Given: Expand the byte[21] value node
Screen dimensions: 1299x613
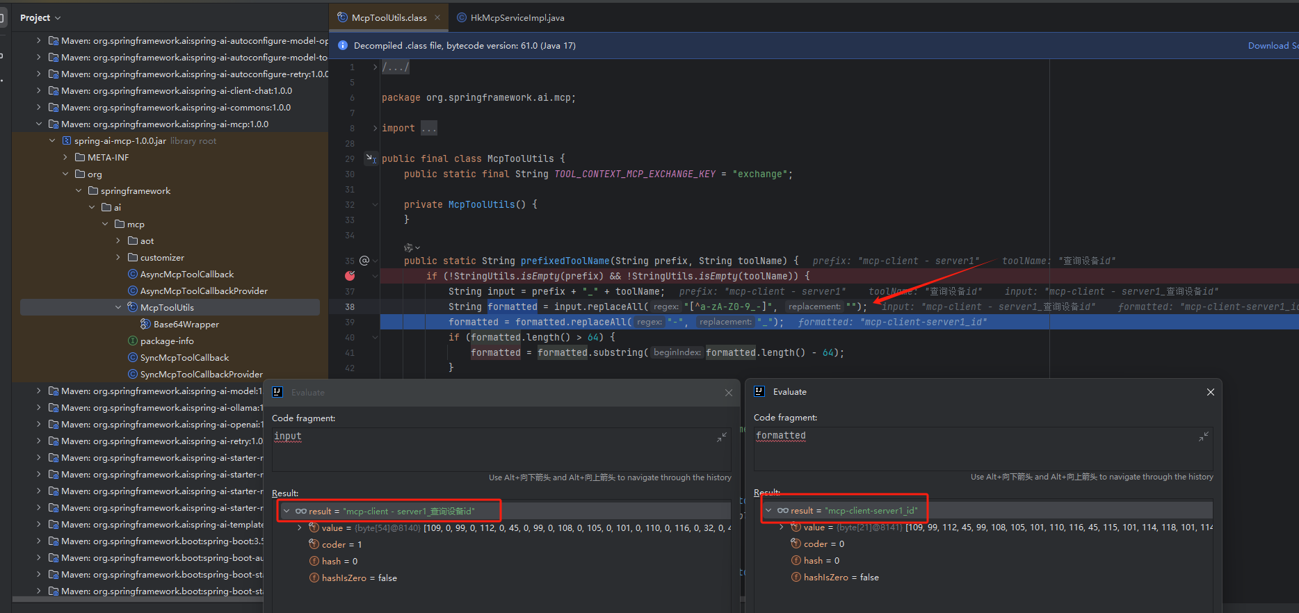Looking at the screenshot, I should [782, 527].
